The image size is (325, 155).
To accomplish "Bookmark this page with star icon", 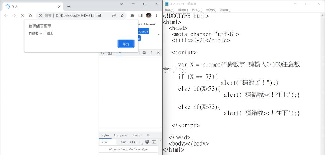I will tap(122, 15).
